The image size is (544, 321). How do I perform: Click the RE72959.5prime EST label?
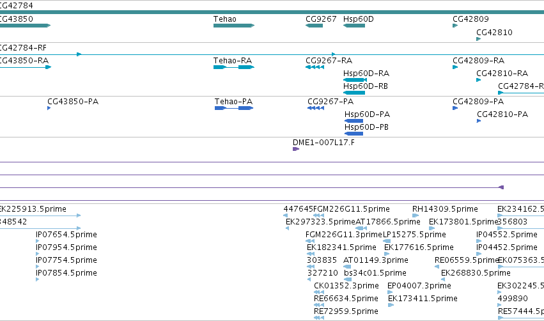point(346,311)
